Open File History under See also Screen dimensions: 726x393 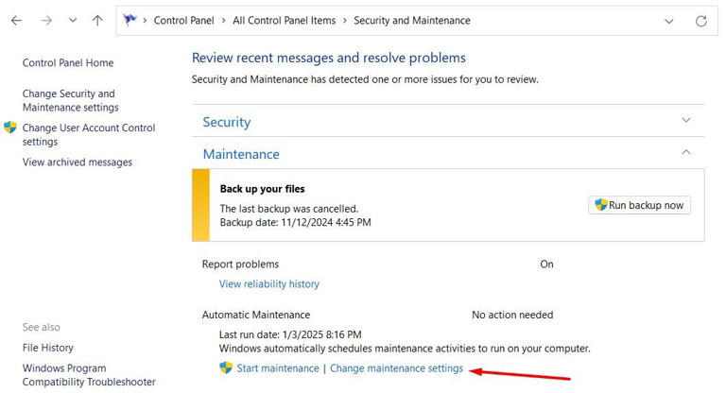point(48,348)
